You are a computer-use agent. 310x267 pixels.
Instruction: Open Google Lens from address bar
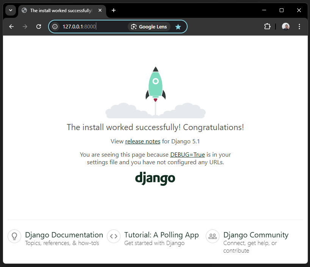pos(149,27)
